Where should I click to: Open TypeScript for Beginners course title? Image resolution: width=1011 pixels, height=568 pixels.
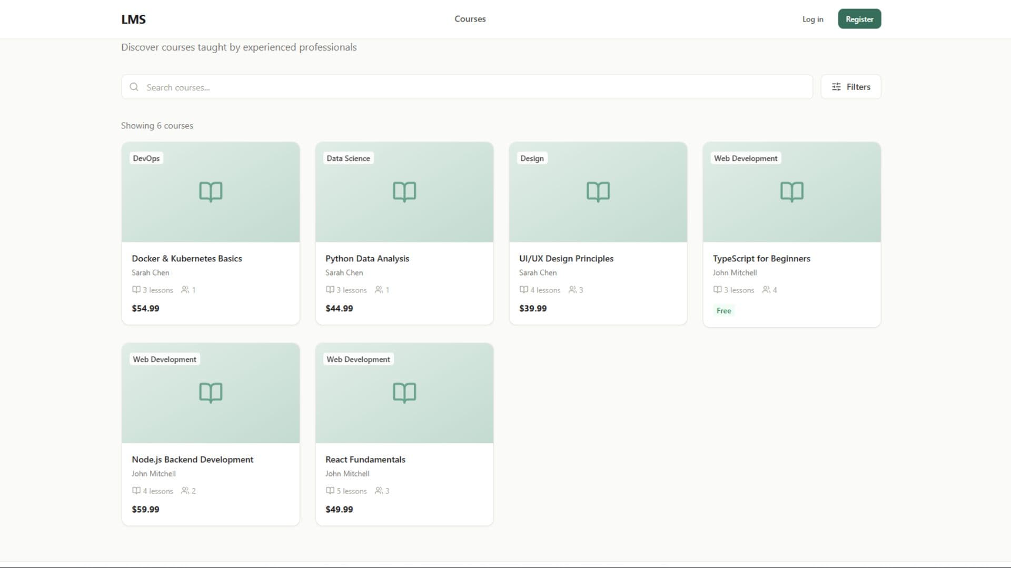(761, 259)
